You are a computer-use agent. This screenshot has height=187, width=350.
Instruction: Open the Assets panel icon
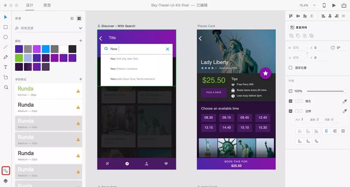pos(6,171)
